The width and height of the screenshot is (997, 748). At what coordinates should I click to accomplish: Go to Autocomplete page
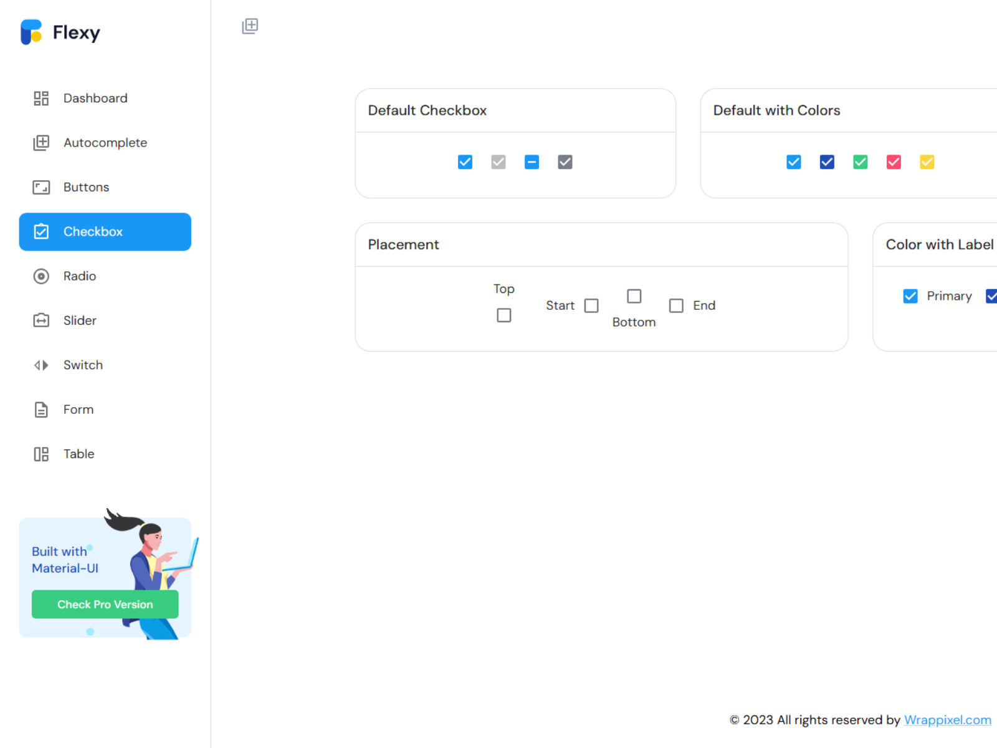pyautogui.click(x=105, y=143)
